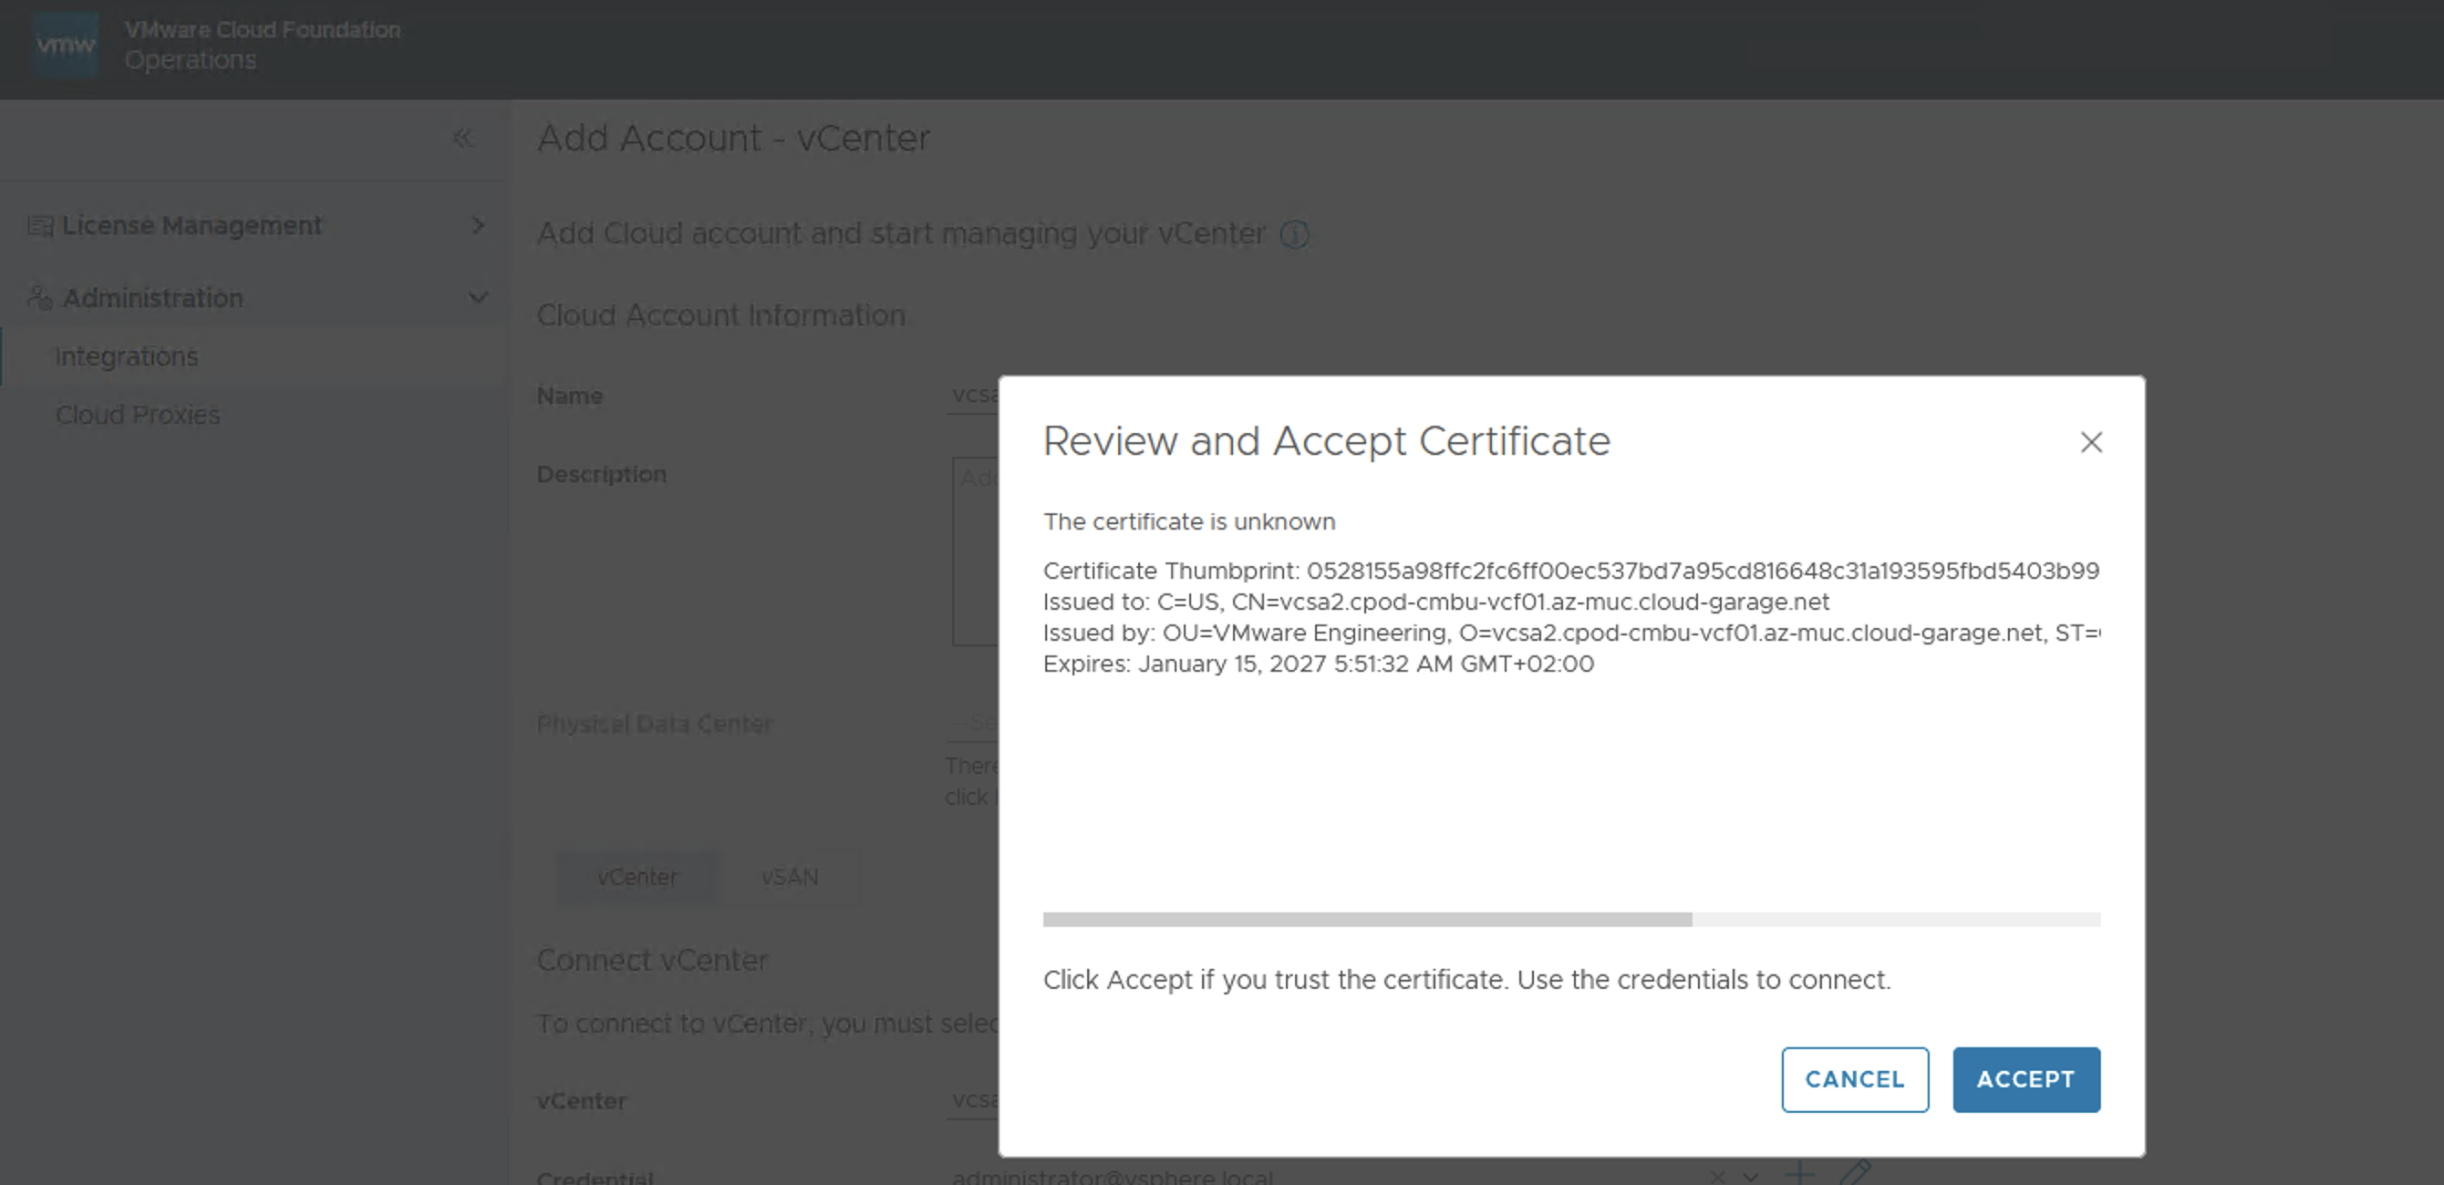
Task: Expand the License Management menu chevron
Action: click(478, 226)
